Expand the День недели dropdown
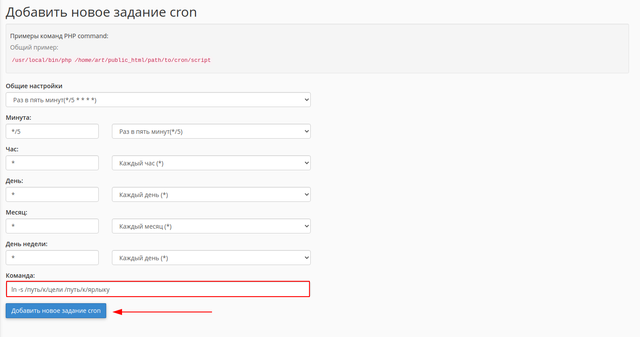The height and width of the screenshot is (337, 640). pos(211,258)
